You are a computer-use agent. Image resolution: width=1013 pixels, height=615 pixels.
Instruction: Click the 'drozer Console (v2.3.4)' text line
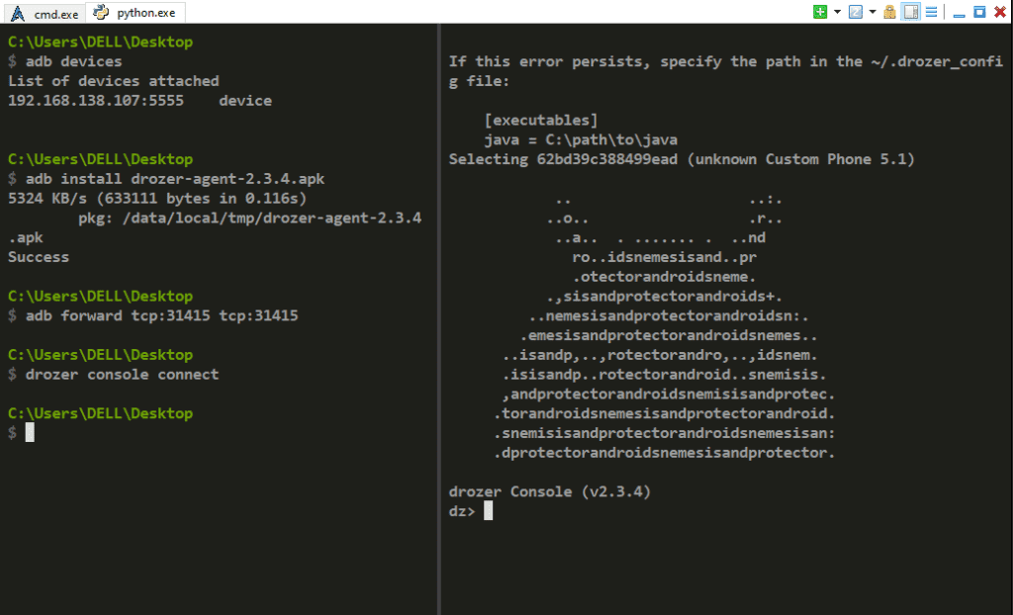pos(550,491)
